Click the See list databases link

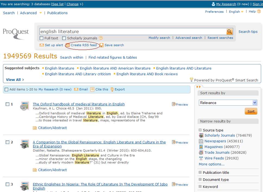tap(58, 4)
